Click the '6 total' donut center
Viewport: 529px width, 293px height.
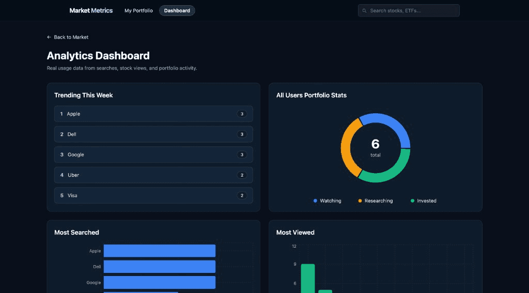(376, 148)
